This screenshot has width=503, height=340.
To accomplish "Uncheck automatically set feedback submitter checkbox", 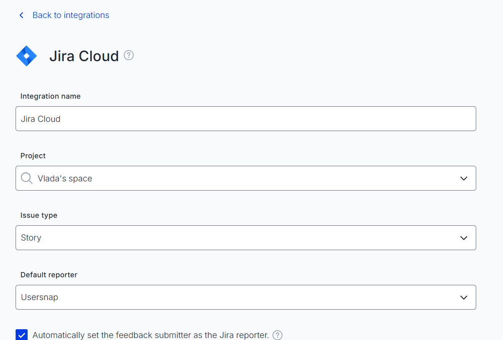I will (22, 335).
